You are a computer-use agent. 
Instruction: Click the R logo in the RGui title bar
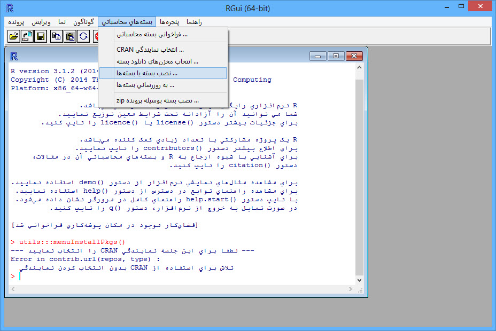(x=10, y=8)
